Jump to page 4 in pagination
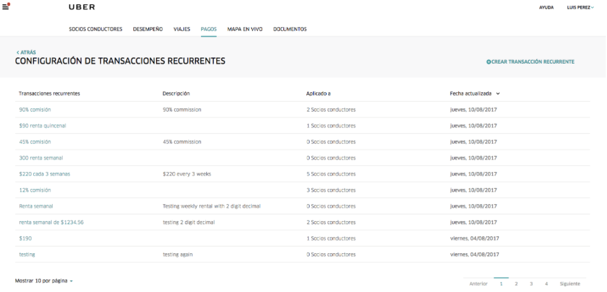Viewport: 607px width, 292px height. pyautogui.click(x=546, y=284)
